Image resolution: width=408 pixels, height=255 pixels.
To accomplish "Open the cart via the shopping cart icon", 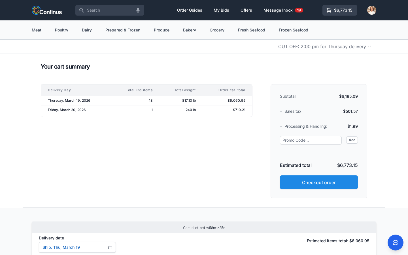I will tap(329, 10).
